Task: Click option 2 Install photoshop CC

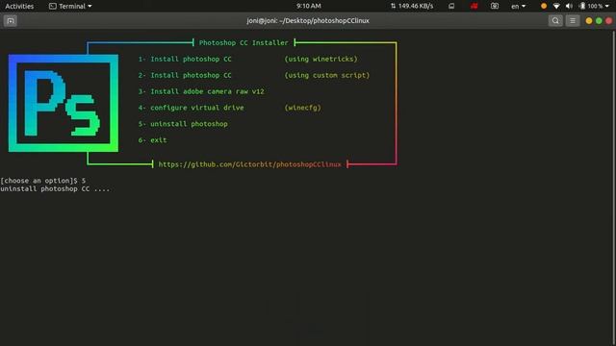Action: pos(185,75)
